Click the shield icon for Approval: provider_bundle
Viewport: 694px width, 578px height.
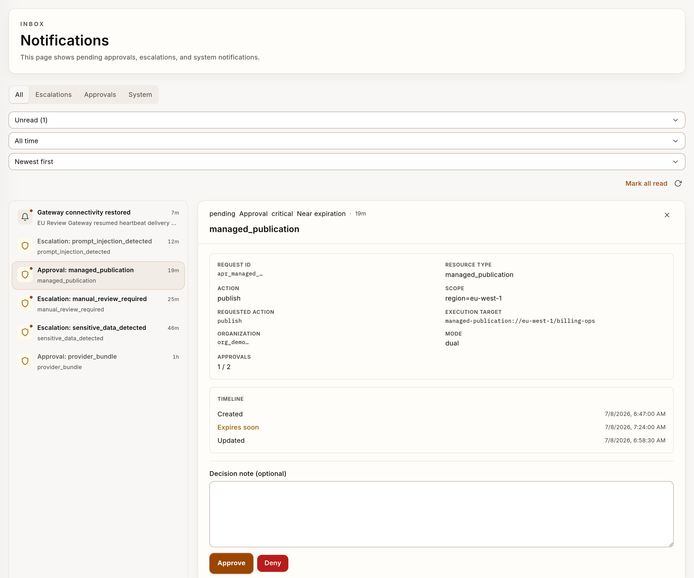pyautogui.click(x=25, y=361)
